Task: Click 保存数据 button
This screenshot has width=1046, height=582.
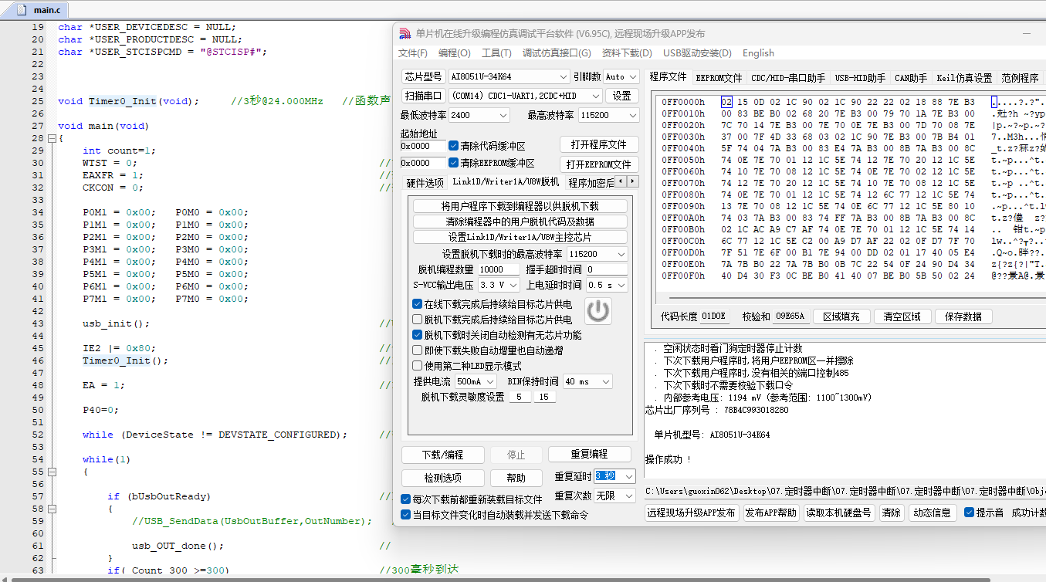Action: tap(963, 316)
